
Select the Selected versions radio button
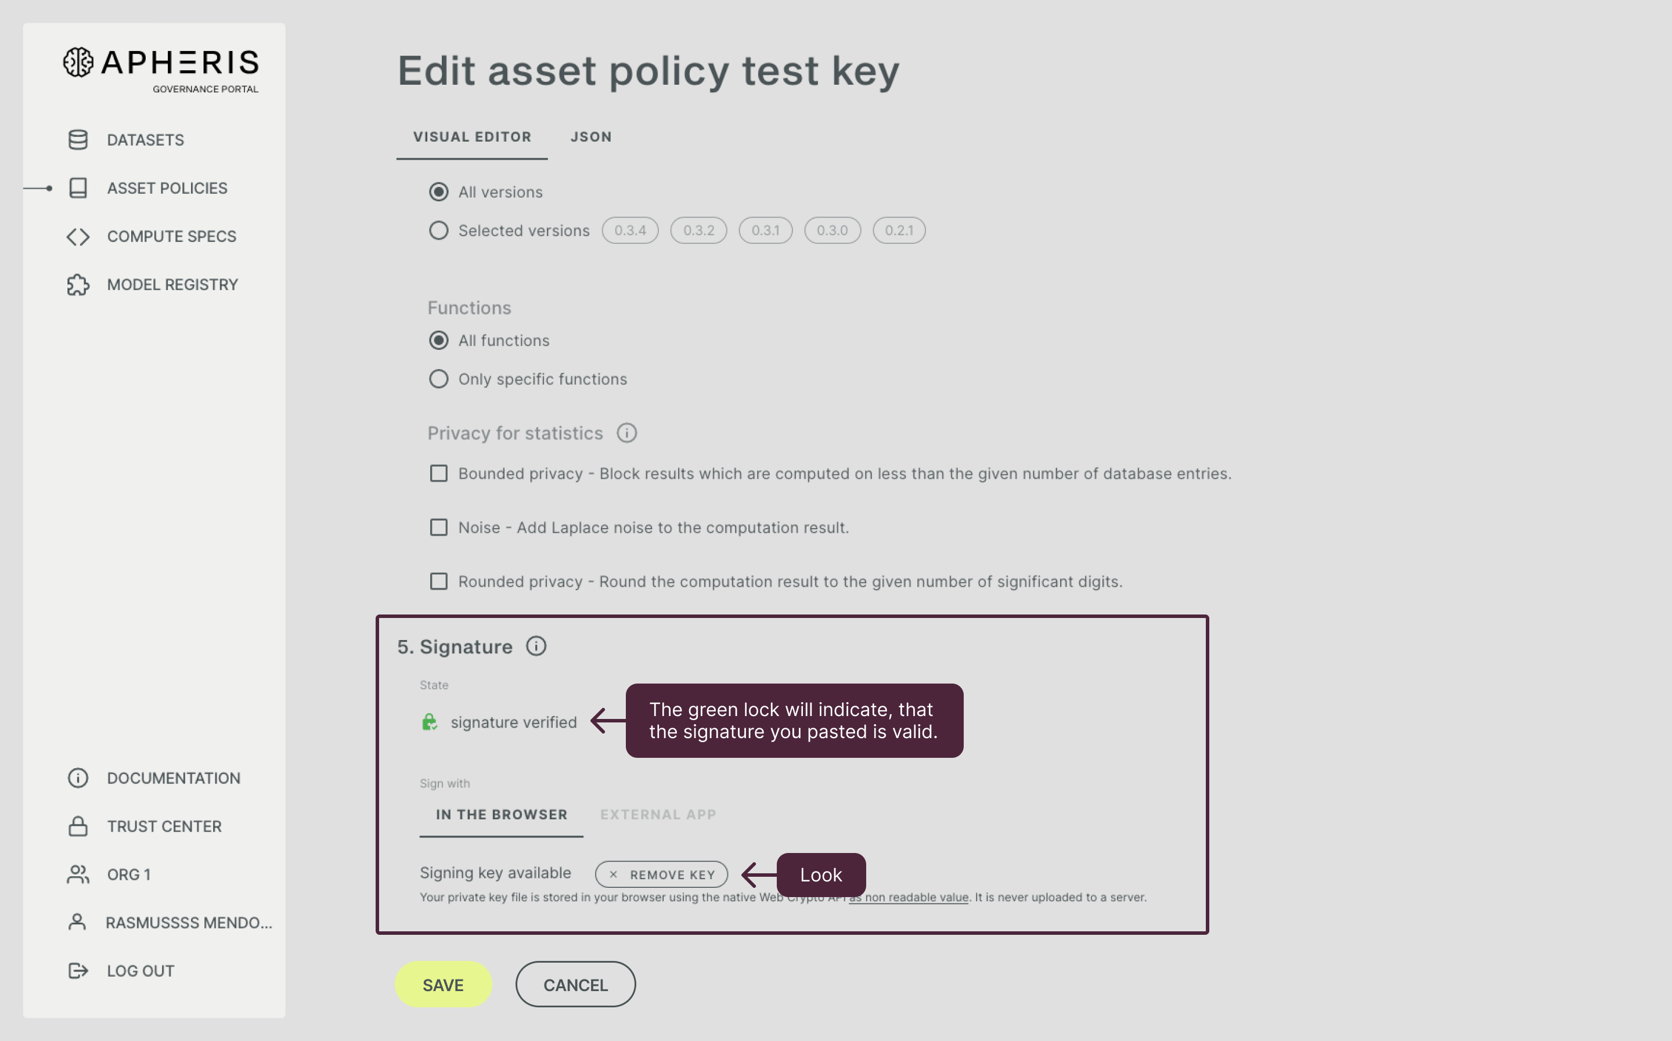(439, 230)
